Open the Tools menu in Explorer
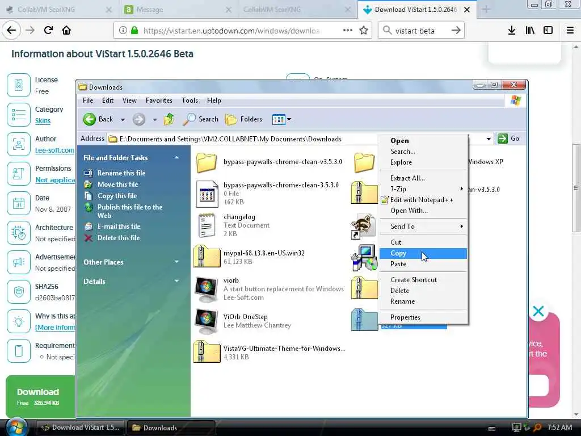The image size is (581, 436). click(x=190, y=100)
